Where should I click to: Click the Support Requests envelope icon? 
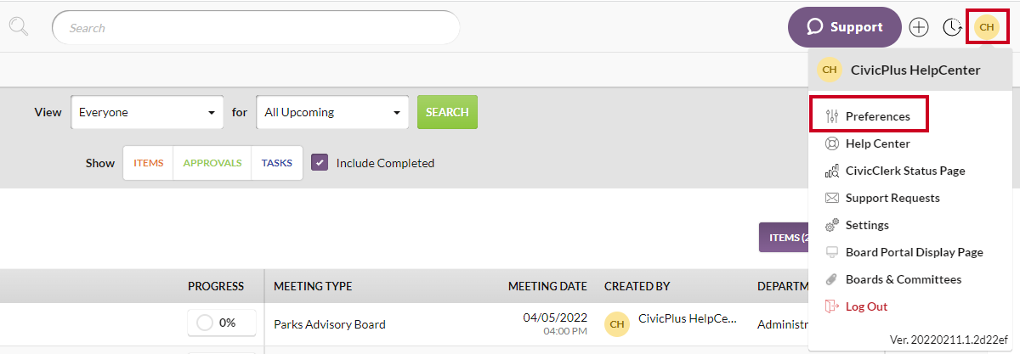[x=832, y=198]
